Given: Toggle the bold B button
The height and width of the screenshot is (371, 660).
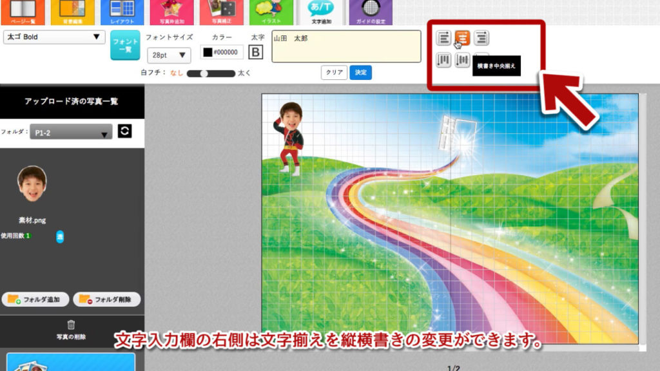Looking at the screenshot, I should pyautogui.click(x=255, y=52).
